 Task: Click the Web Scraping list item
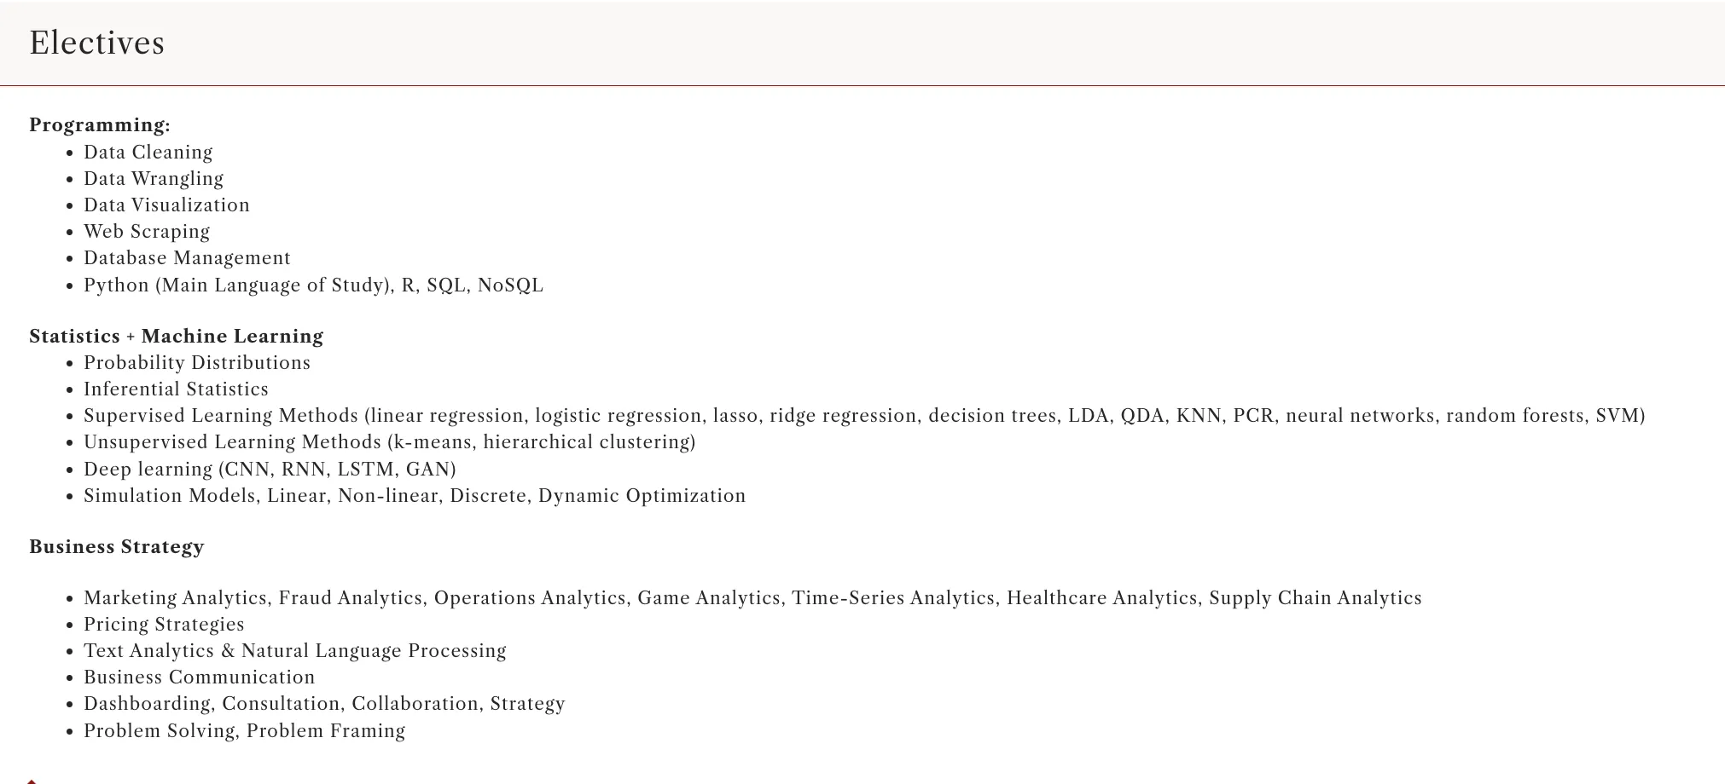pos(147,232)
